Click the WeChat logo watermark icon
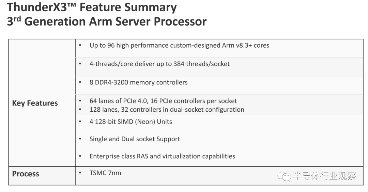This screenshot has width=368, height=192. [x=283, y=175]
